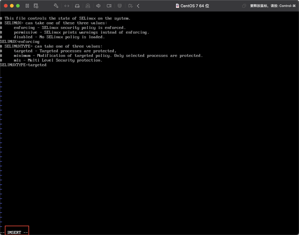Image resolution: width=299 pixels, height=235 pixels.
Task: Place cursor on SELINUX=enforcing line
Action: [20, 42]
